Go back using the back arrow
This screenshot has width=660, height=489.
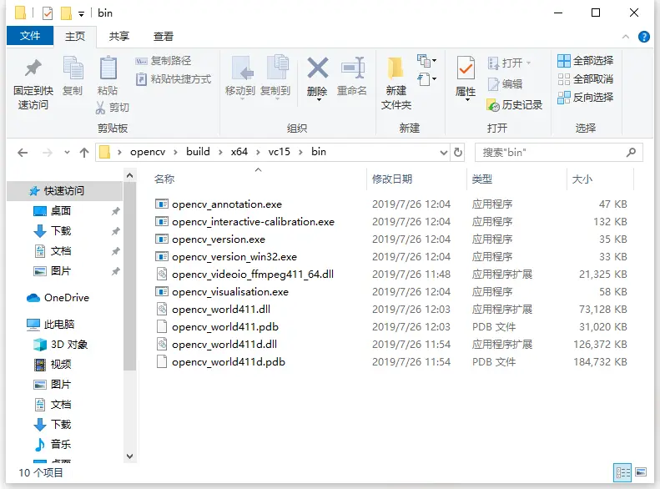pyautogui.click(x=23, y=153)
